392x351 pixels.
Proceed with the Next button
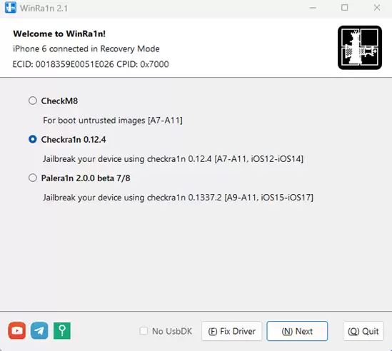click(297, 331)
